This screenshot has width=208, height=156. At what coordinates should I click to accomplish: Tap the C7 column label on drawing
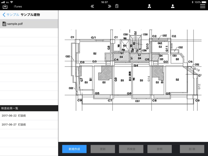(x=110, y=100)
